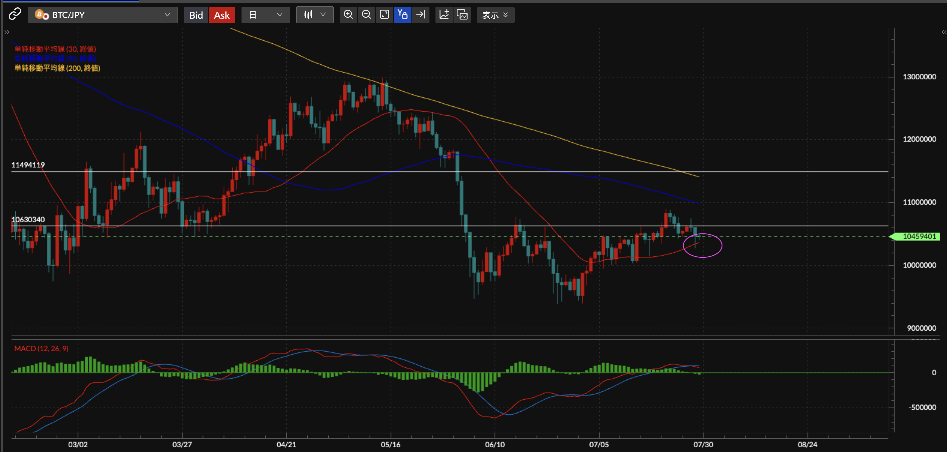Select the 200-period moving average label
947x452 pixels.
pos(57,68)
